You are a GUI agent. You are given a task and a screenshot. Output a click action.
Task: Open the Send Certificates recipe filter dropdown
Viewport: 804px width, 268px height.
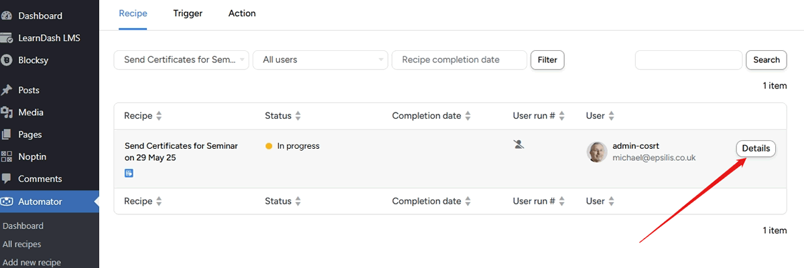[182, 60]
